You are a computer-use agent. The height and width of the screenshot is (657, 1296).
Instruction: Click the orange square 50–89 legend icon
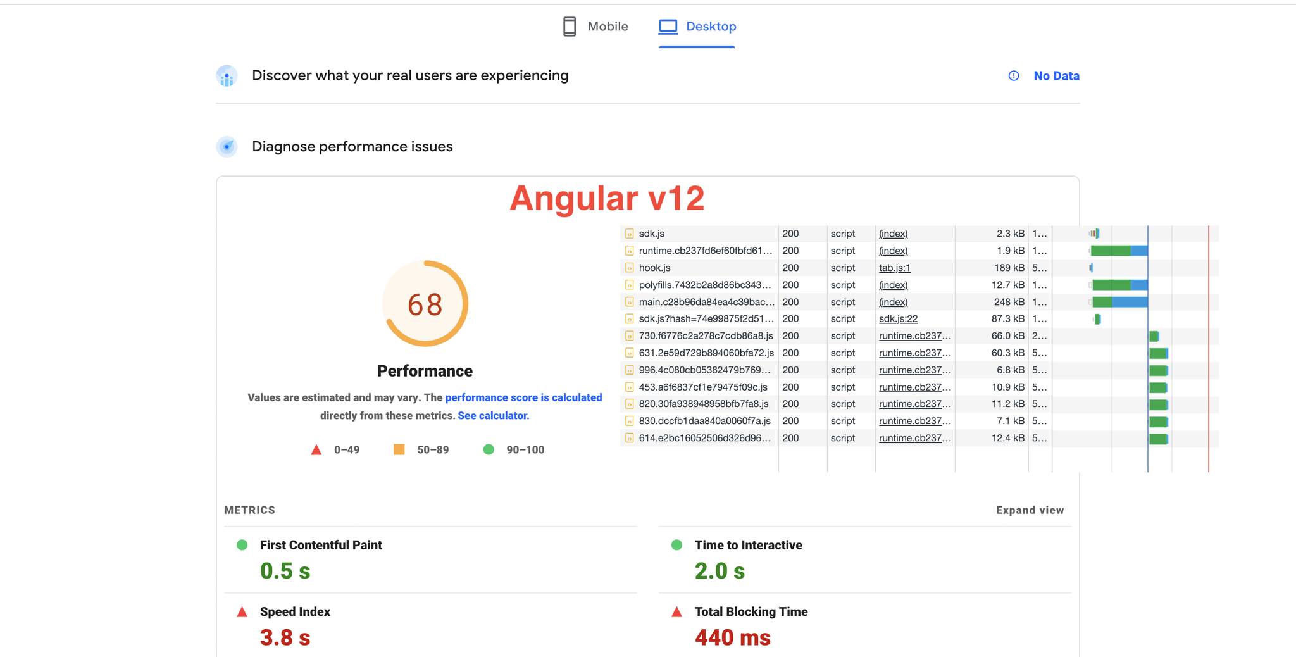pyautogui.click(x=399, y=449)
